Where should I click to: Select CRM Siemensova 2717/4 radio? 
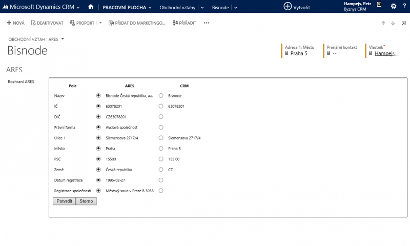(161, 138)
